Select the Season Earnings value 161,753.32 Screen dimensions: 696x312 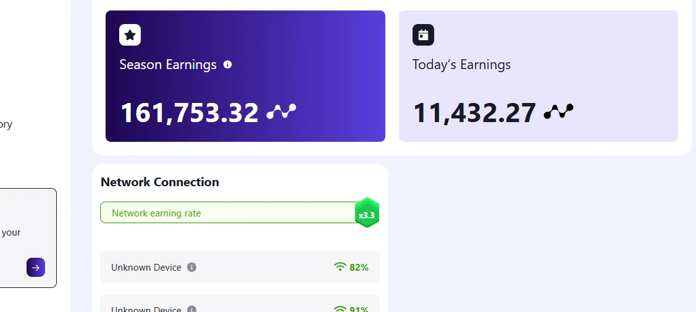pyautogui.click(x=190, y=113)
